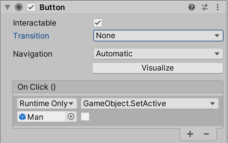The image size is (228, 143).
Task: Click the blue cube icon beside Man
Action: [x=22, y=117]
